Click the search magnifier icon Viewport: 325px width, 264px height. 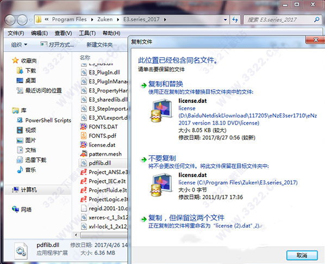(316, 20)
